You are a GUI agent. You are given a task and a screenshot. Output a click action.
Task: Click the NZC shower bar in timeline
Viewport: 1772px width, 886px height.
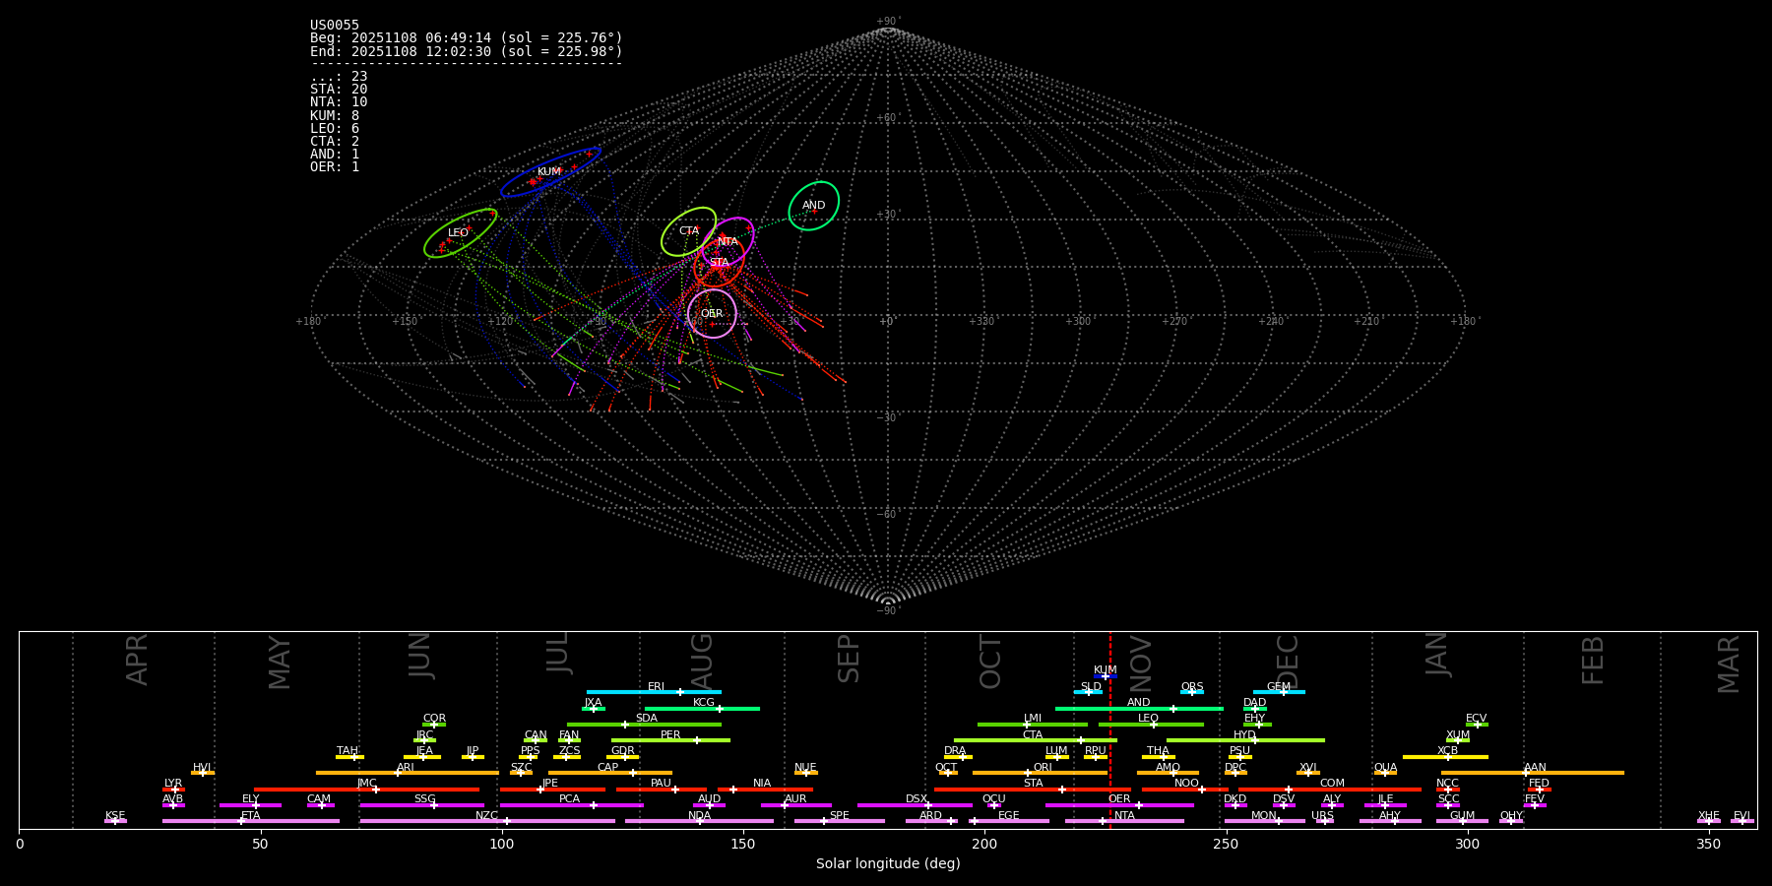487,821
